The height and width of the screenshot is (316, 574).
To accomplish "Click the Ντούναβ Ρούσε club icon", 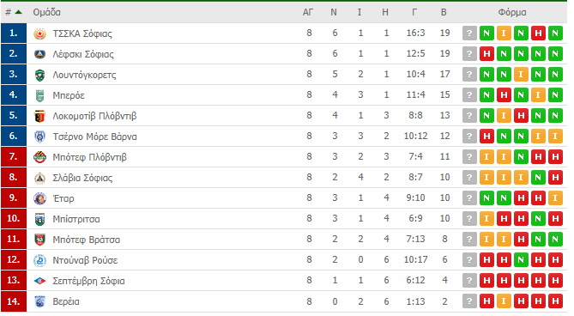I will click(39, 260).
